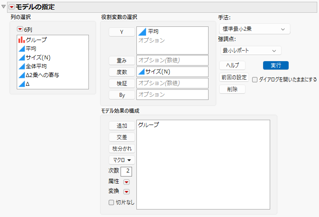The width and height of the screenshot is (319, 217).
Task: Collapse the gray disclosure triangle of モデルの指定
Action: click(4, 7)
